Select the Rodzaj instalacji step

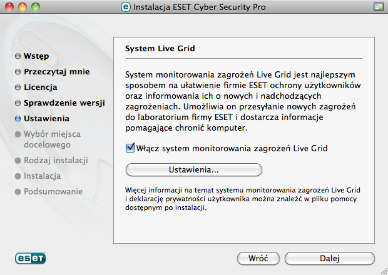pos(56,161)
